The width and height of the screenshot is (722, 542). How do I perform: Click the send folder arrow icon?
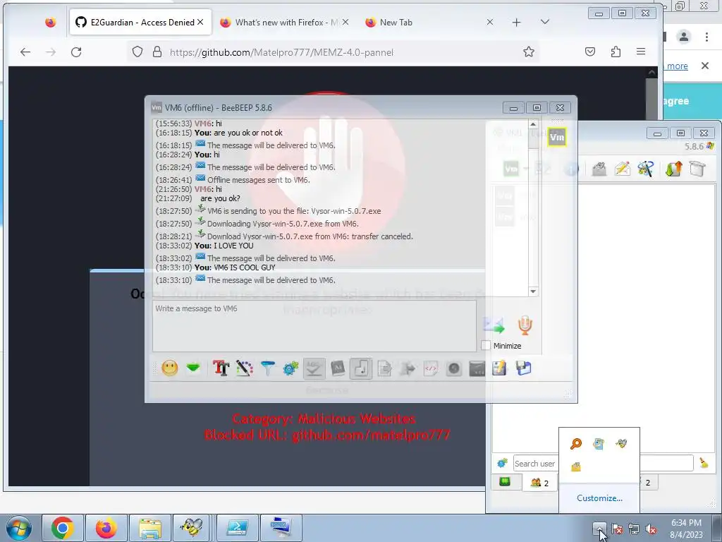408,368
